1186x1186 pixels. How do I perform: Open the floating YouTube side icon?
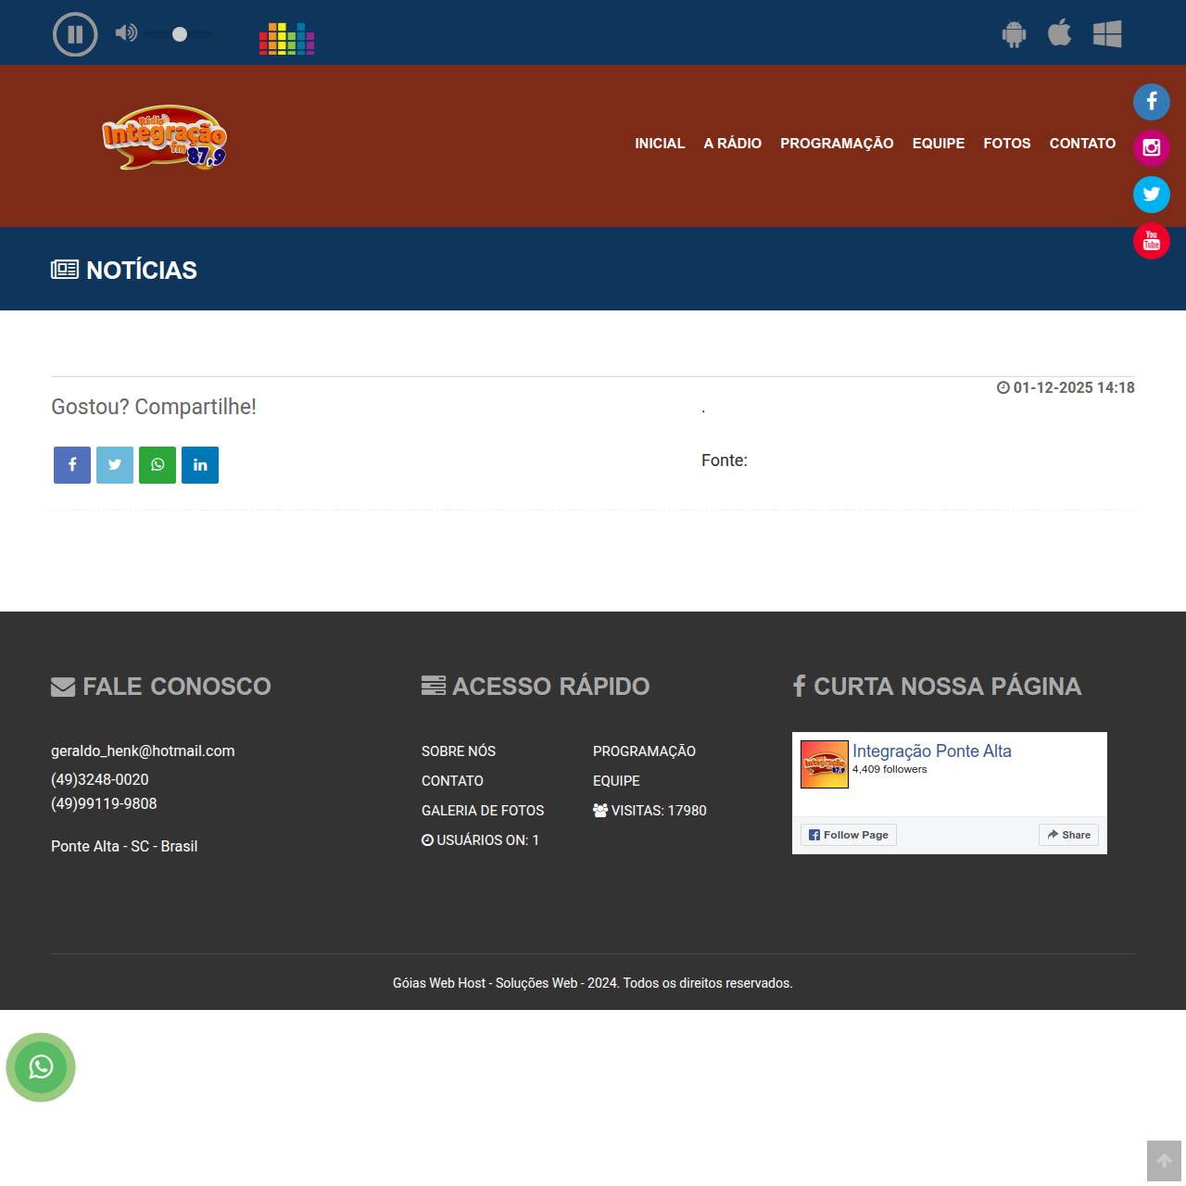click(1151, 241)
